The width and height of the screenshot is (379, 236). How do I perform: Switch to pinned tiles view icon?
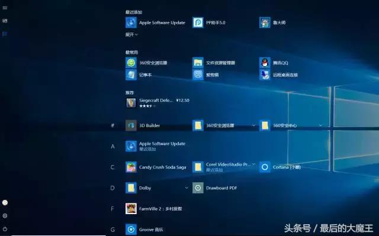point(5,21)
